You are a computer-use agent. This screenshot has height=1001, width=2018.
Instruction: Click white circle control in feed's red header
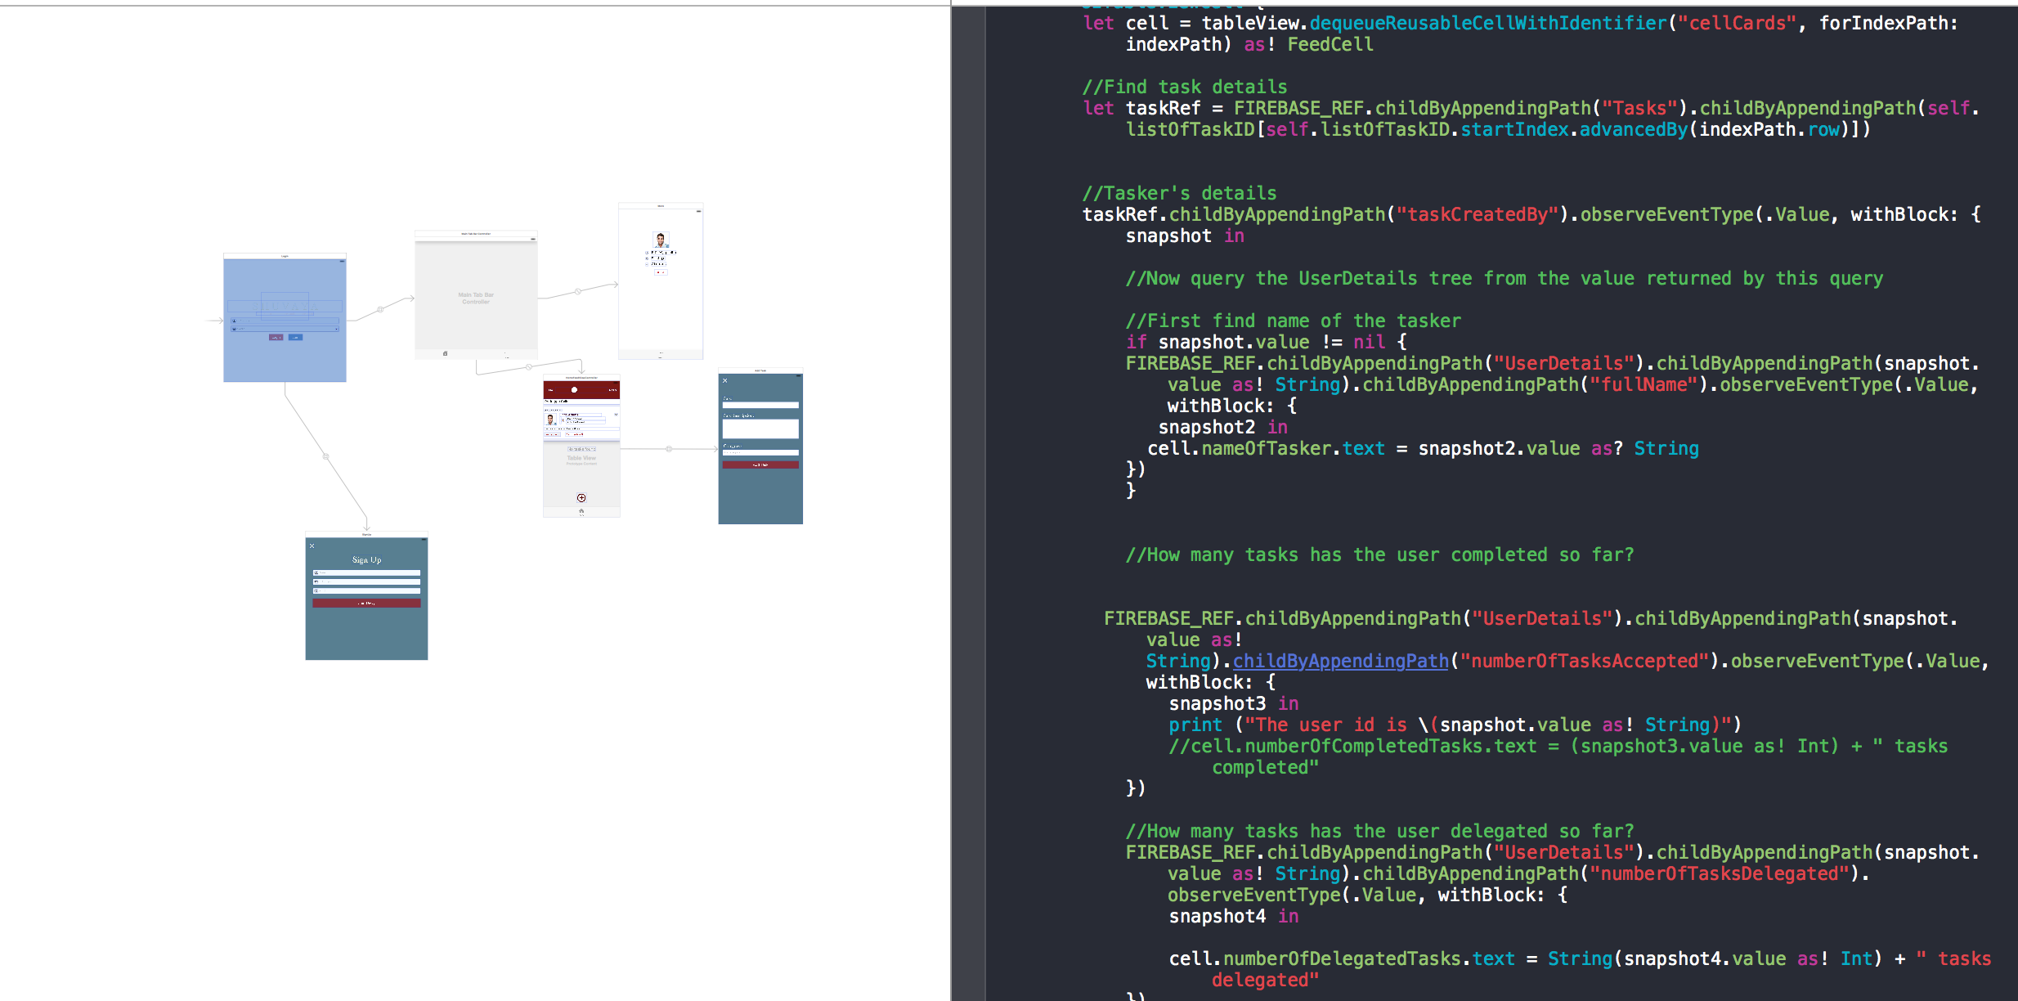click(574, 390)
